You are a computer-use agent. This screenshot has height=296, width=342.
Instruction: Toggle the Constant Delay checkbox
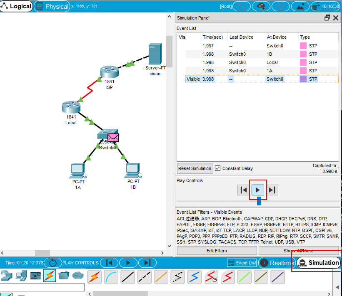pos(217,168)
